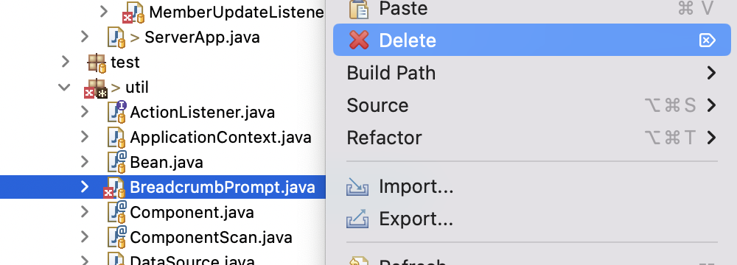This screenshot has width=737, height=265.
Task: Click the Paste clipboard icon
Action: (x=359, y=9)
